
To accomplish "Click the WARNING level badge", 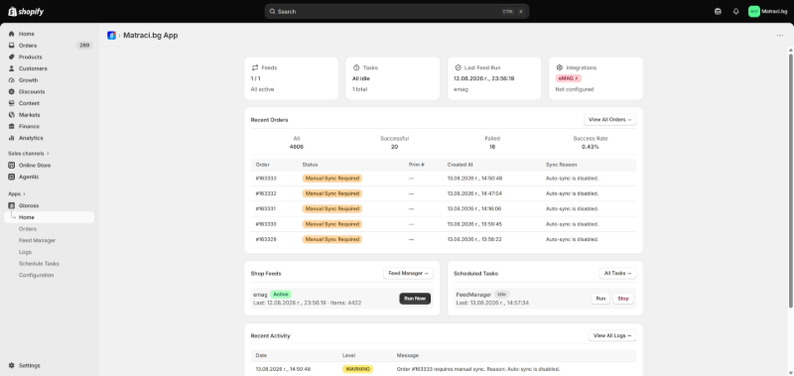I will (357, 369).
